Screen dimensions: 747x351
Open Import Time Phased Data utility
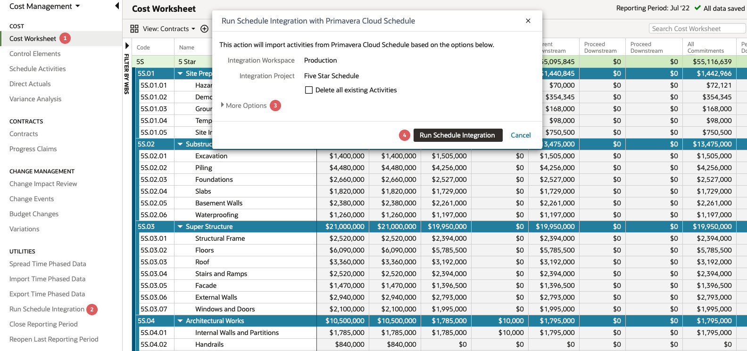(x=47, y=279)
